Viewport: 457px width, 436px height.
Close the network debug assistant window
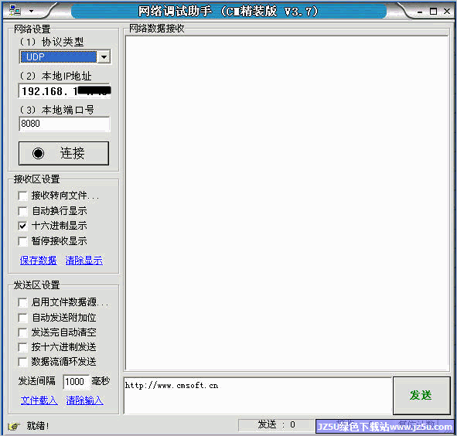point(447,12)
